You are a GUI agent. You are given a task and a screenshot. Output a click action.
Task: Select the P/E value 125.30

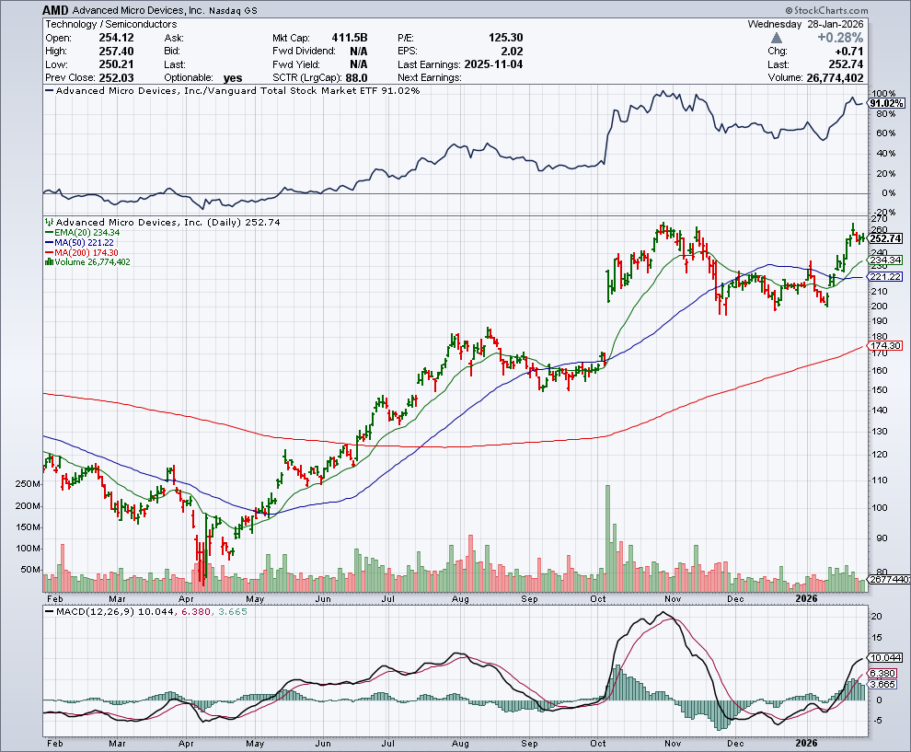505,38
